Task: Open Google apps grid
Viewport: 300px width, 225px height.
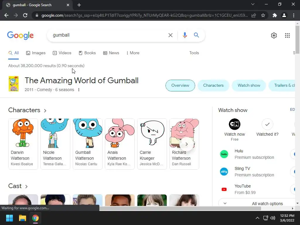Action: pyautogui.click(x=287, y=35)
